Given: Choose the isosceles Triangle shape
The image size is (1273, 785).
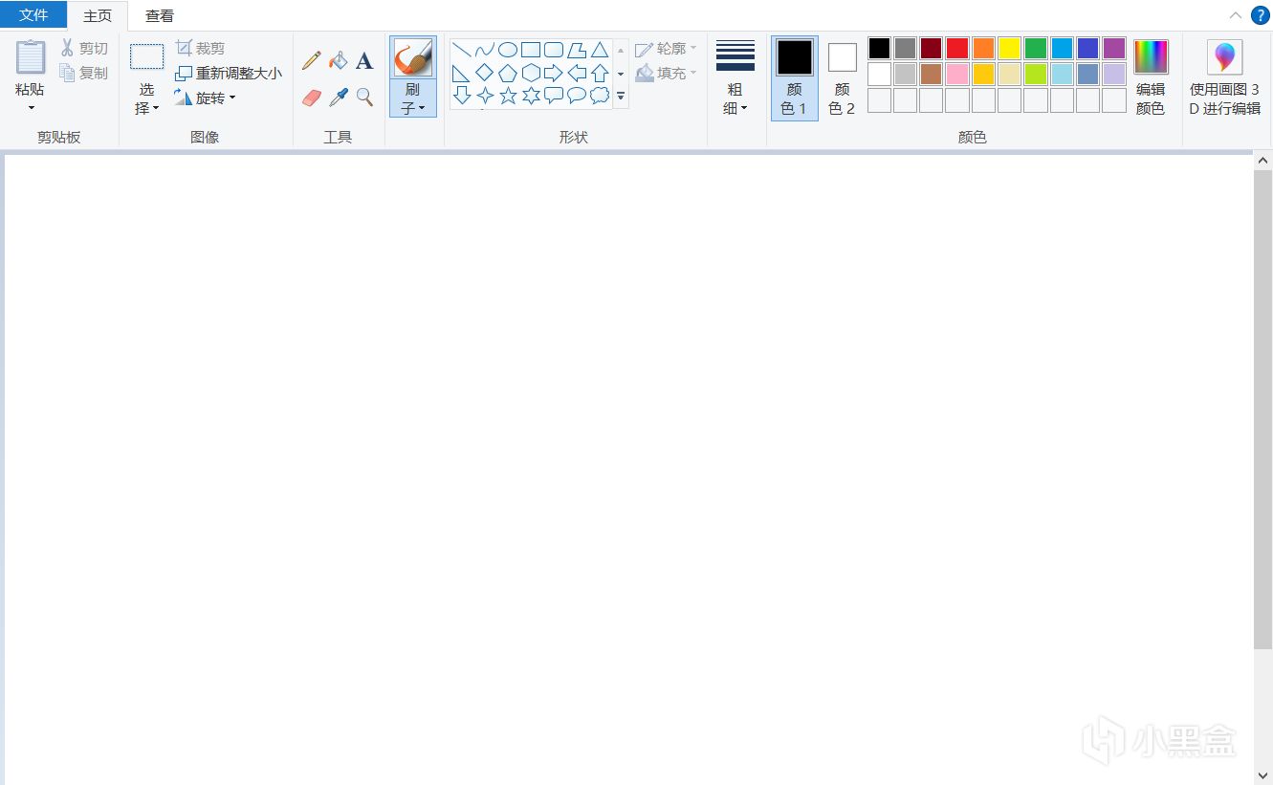Looking at the screenshot, I should pos(600,50).
